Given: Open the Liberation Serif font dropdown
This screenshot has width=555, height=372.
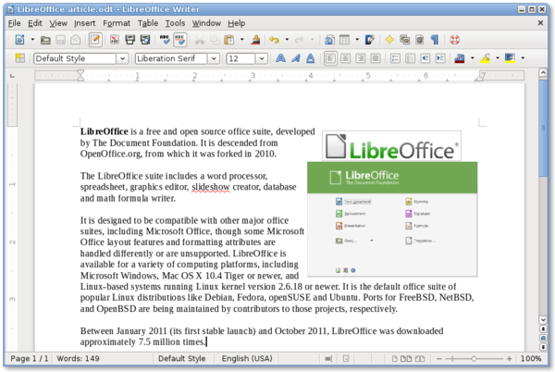Looking at the screenshot, I should [x=214, y=58].
